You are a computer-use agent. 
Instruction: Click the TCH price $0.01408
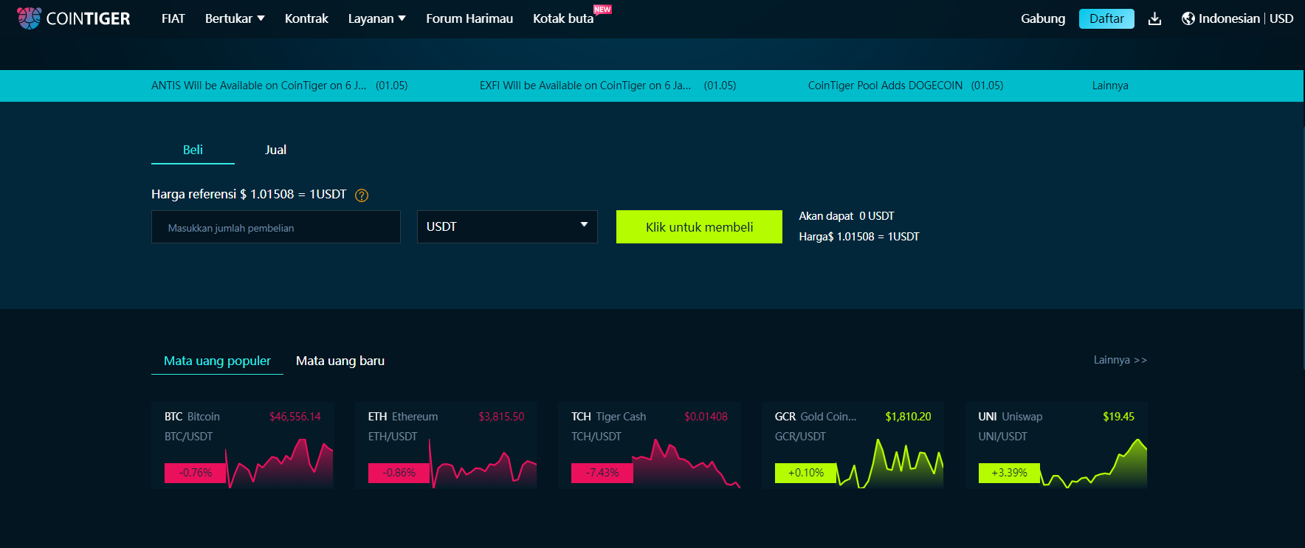click(706, 417)
